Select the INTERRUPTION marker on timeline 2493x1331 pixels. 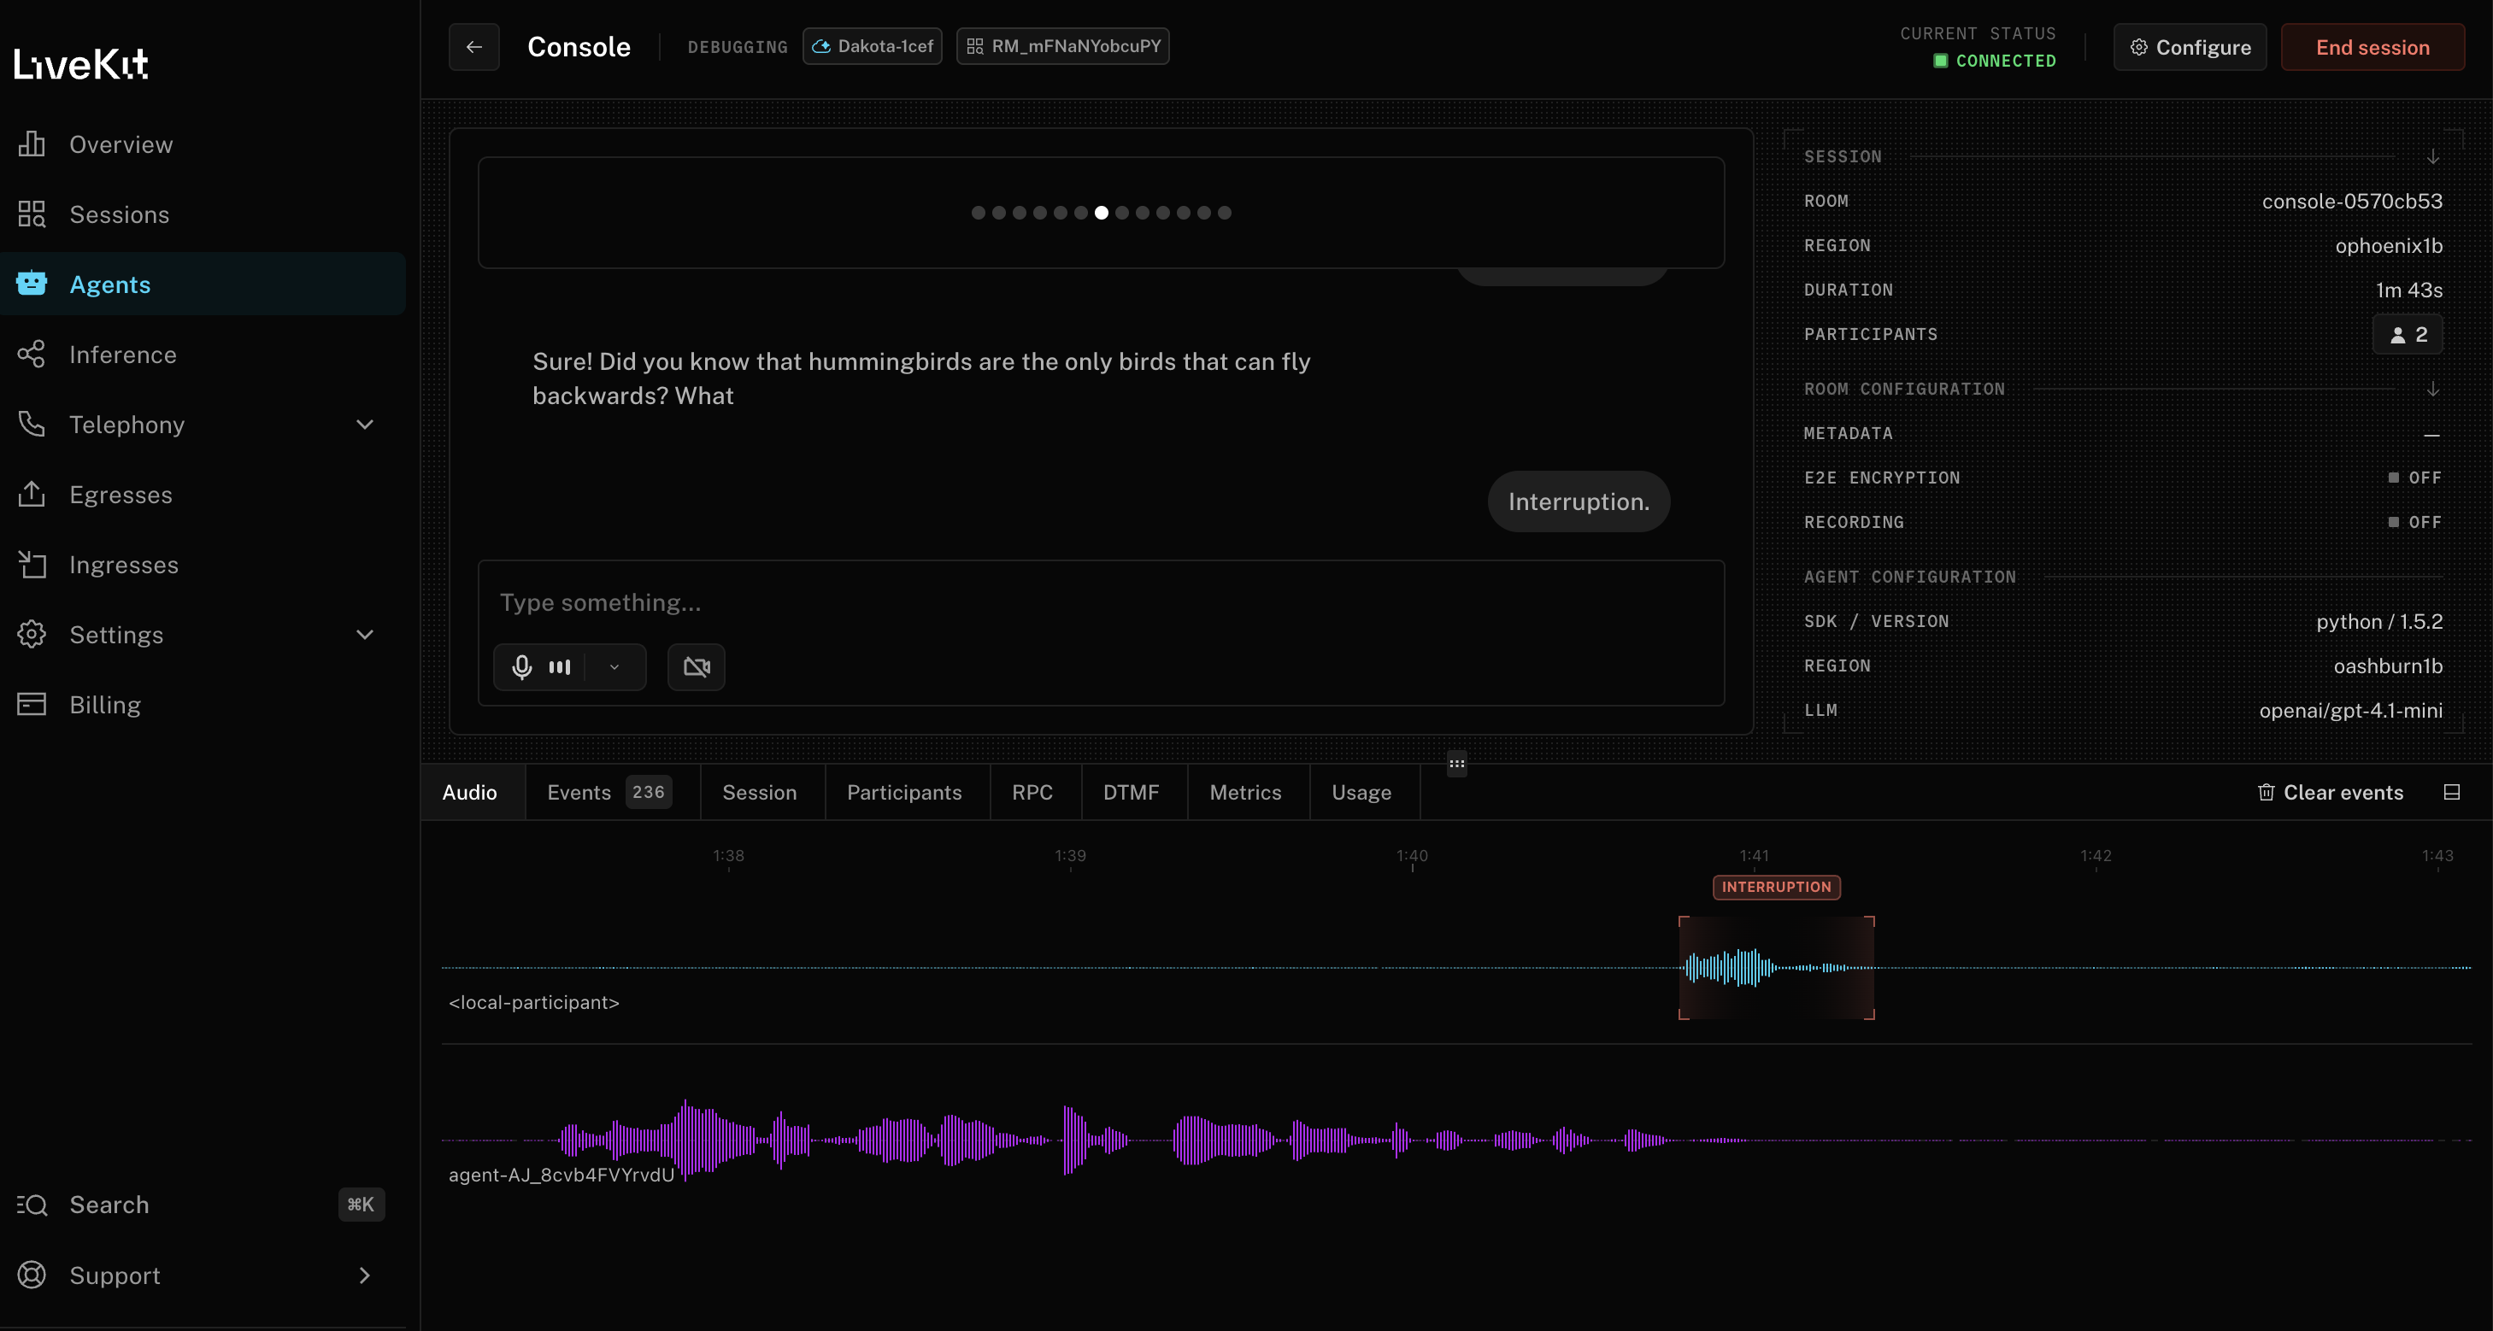tap(1776, 887)
